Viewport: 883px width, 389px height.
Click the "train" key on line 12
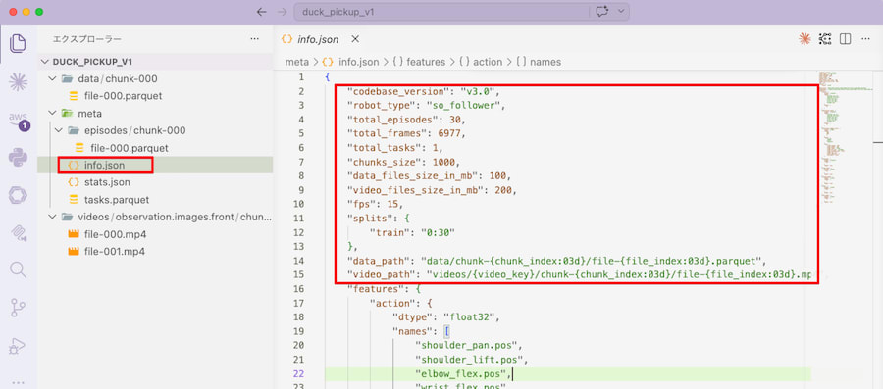(x=390, y=232)
